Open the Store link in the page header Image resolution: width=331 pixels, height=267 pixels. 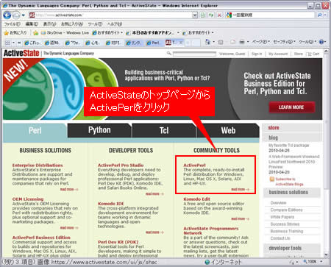coord(299,54)
